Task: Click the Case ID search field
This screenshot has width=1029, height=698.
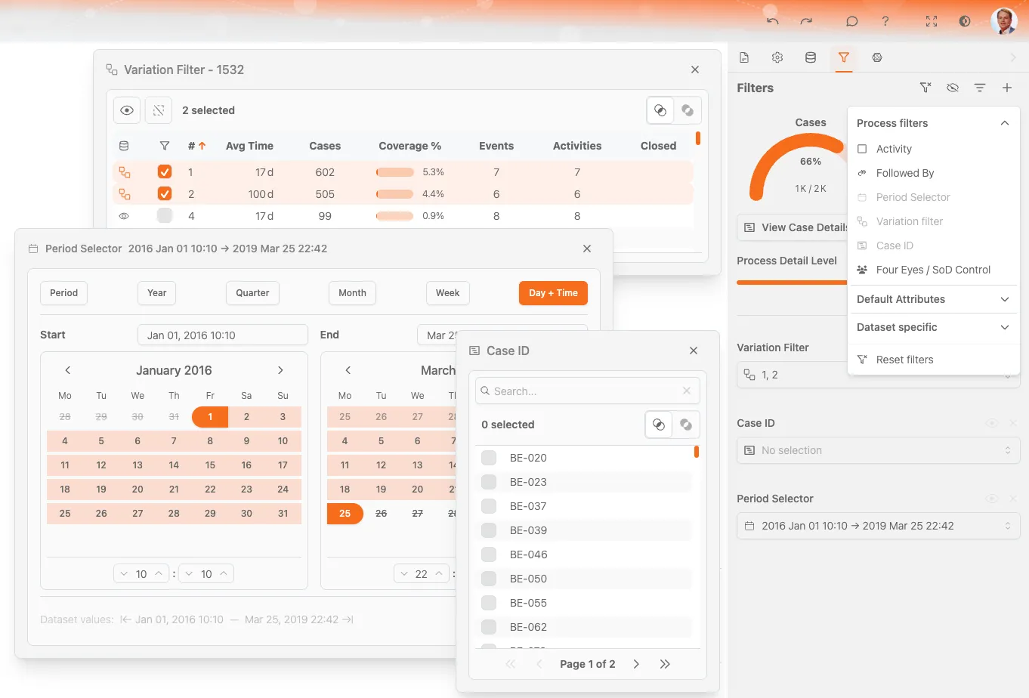Action: pyautogui.click(x=586, y=391)
